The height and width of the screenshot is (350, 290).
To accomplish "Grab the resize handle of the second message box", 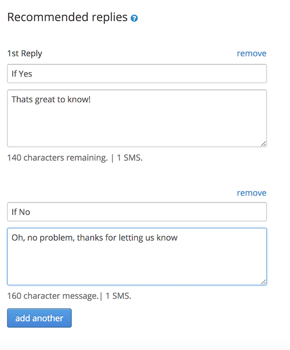I will click(x=263, y=282).
